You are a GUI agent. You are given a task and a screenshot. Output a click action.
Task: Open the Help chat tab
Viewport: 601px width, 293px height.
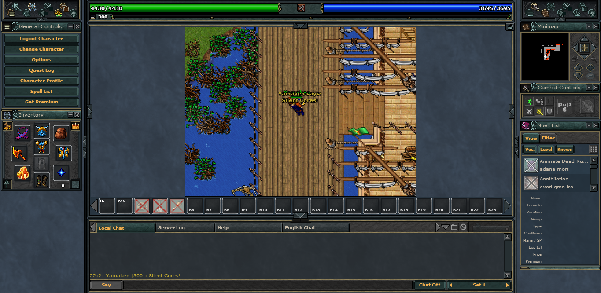pos(248,227)
